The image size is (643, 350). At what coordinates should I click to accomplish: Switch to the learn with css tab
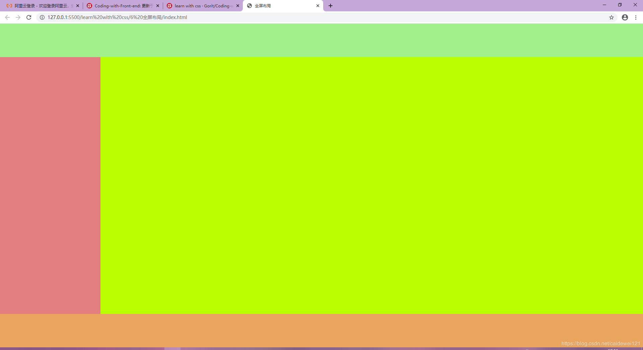click(203, 6)
